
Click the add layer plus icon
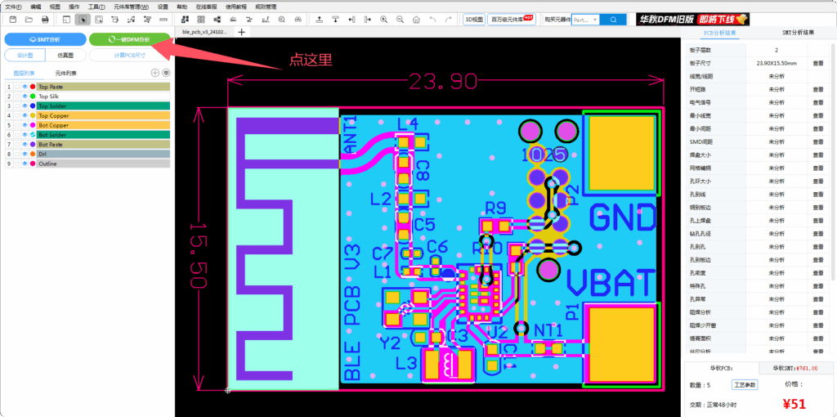[x=155, y=73]
